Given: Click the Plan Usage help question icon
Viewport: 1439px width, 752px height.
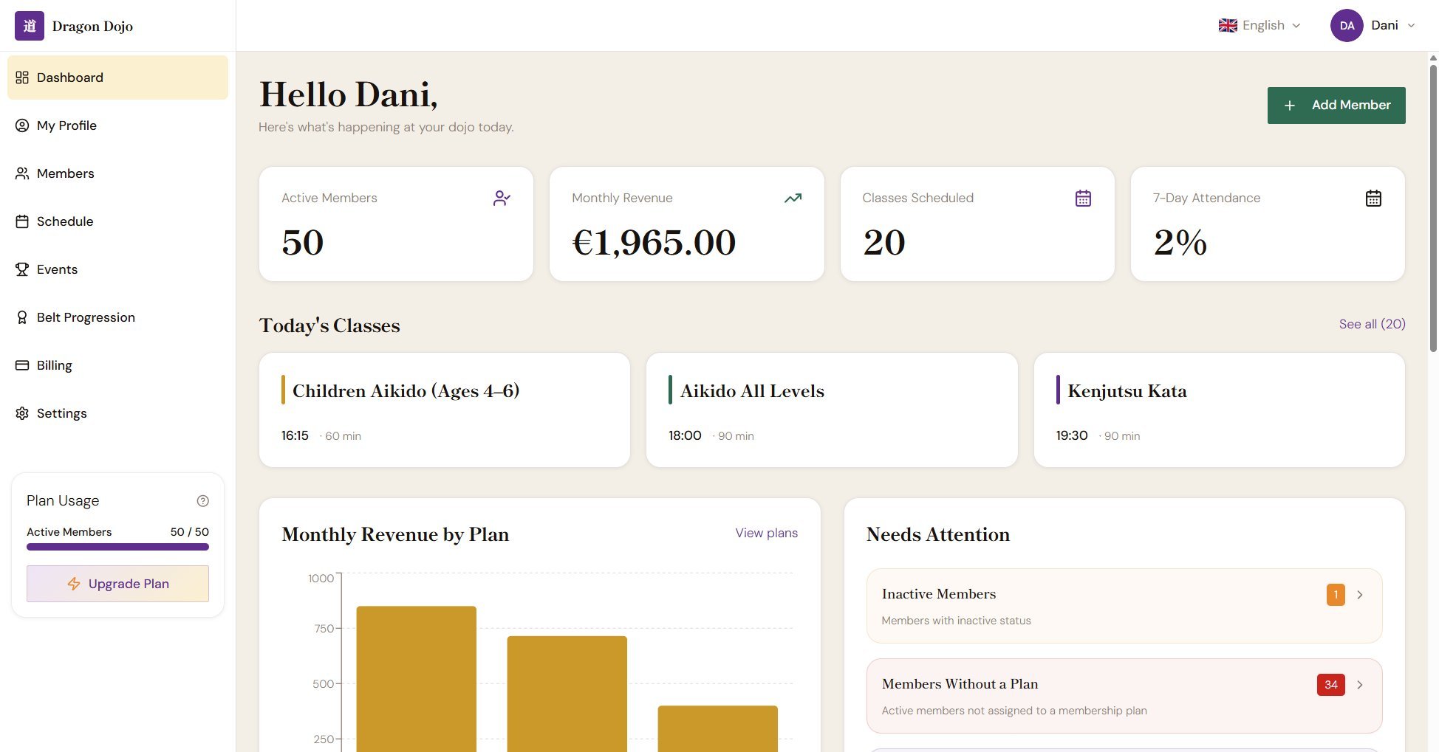Looking at the screenshot, I should 203,501.
